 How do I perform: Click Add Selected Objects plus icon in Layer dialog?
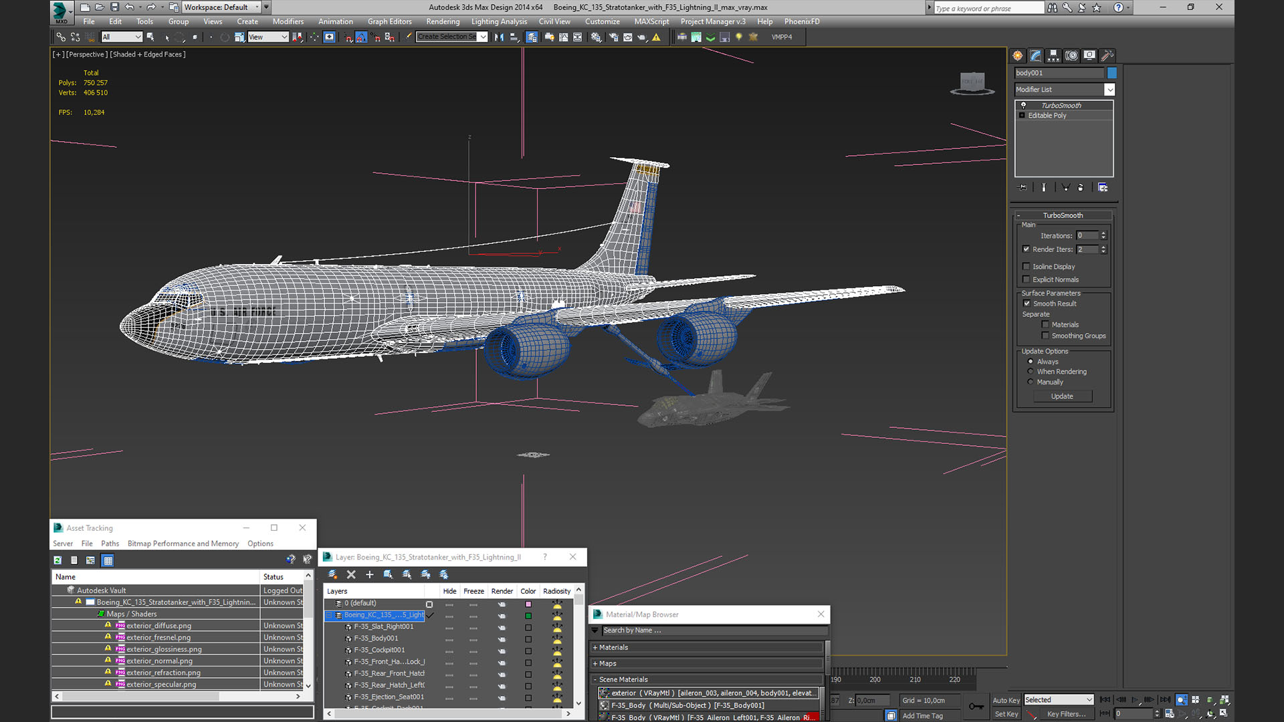pyautogui.click(x=369, y=574)
